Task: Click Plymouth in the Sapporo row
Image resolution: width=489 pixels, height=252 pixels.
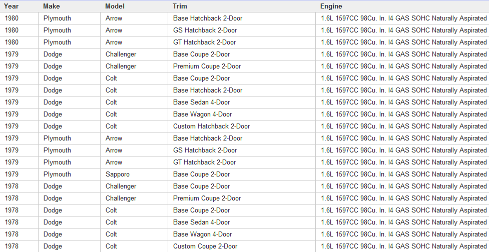Action: point(57,174)
